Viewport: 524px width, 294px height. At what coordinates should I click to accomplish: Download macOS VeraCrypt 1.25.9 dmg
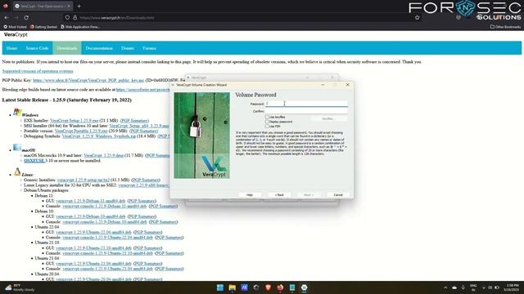pos(104,155)
